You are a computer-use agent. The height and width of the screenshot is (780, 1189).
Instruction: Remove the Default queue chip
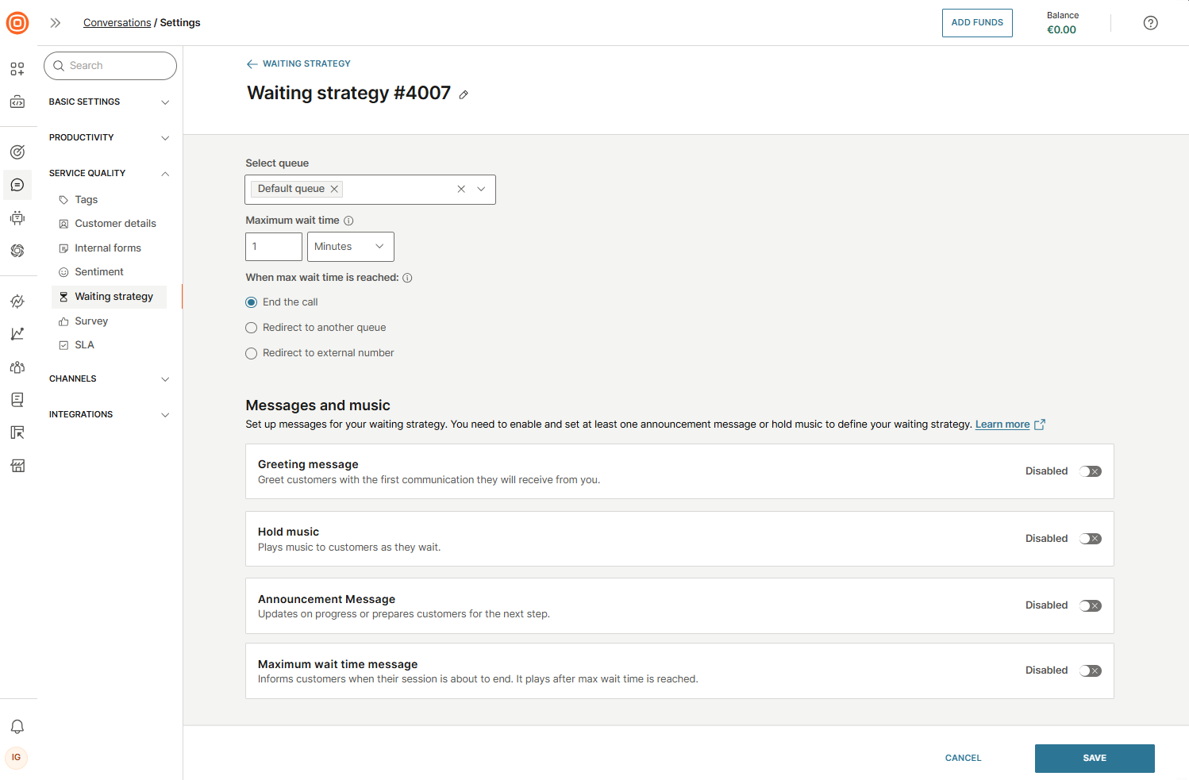click(334, 189)
